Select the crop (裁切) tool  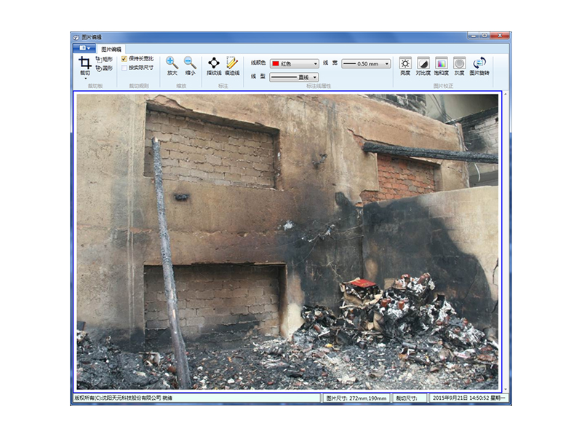84,66
